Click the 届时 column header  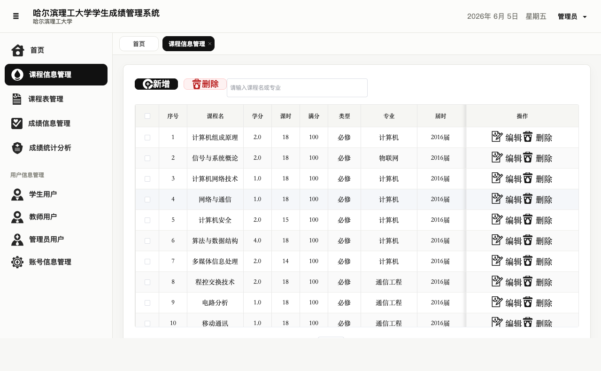(x=440, y=116)
